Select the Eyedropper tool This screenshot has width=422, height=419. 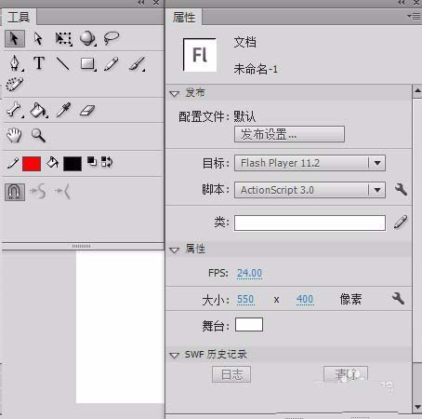point(63,110)
